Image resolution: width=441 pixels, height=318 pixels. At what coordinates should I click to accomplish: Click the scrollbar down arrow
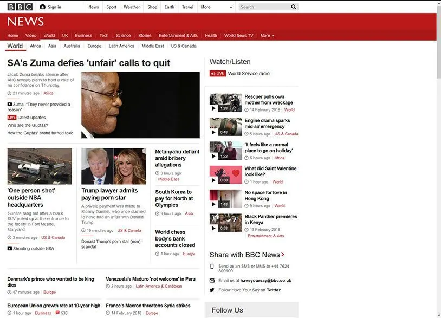click(438, 315)
